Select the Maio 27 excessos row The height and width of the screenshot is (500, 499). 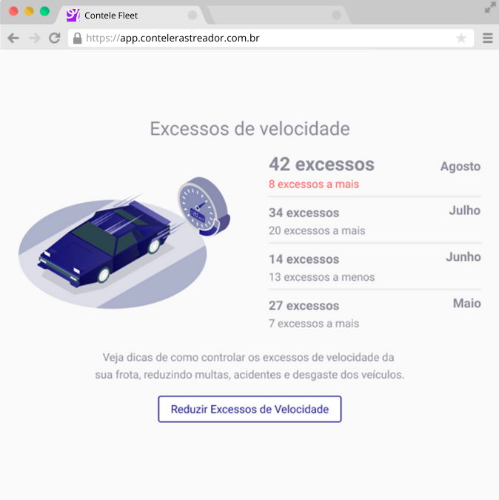375,313
